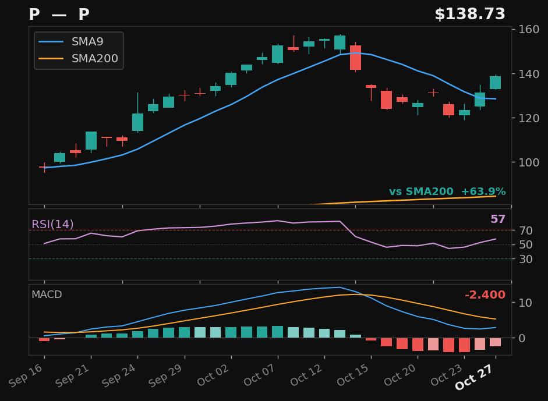Click the Oct 15 date tick label
This screenshot has width=548, height=401.
(x=353, y=375)
